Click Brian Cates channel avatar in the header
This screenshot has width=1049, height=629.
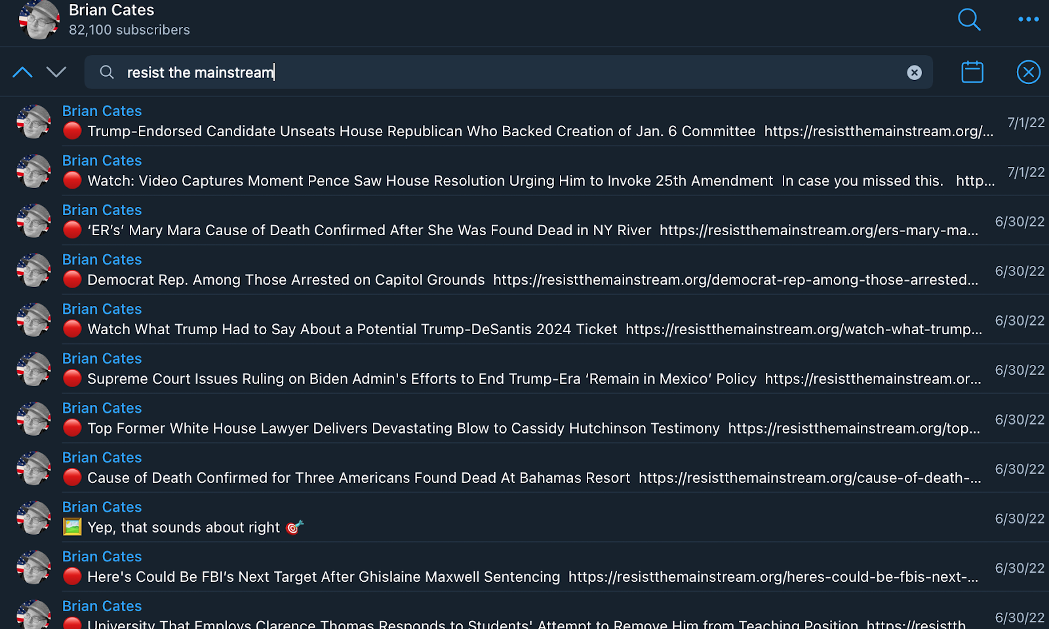click(39, 20)
